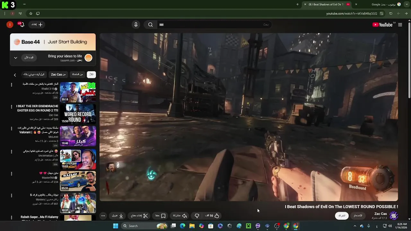Click the Windows taskbar Search box
411x231 pixels.
pos(145,226)
